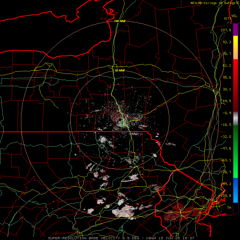
Task: Click the 100 NMI range ring label
Action: click(x=120, y=21)
